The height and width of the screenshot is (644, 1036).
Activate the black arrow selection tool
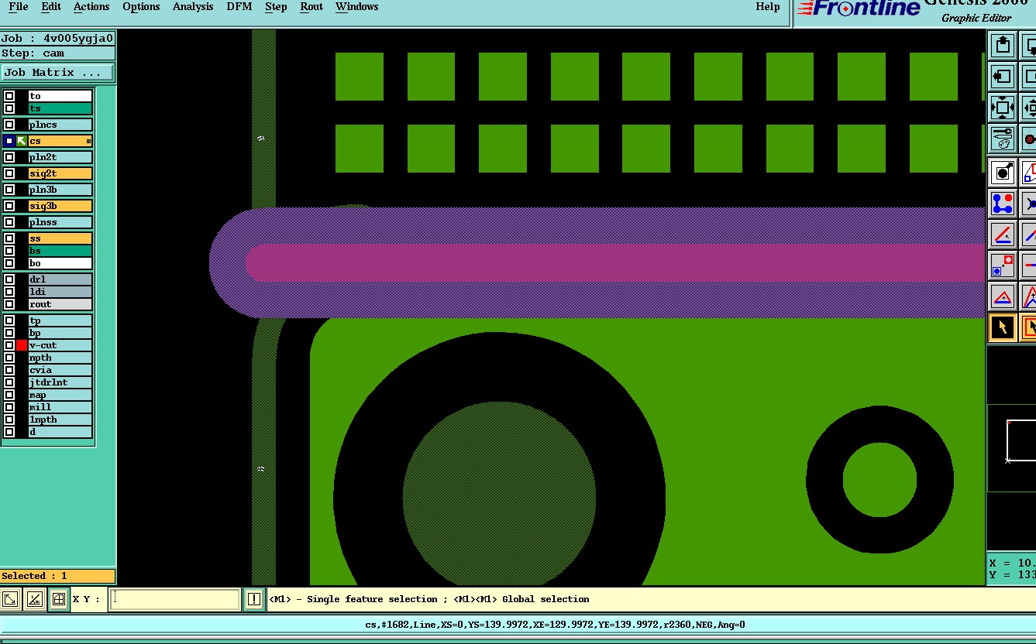1003,327
